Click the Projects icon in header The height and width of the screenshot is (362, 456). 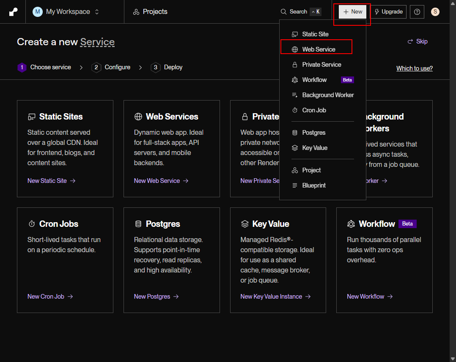coord(136,12)
